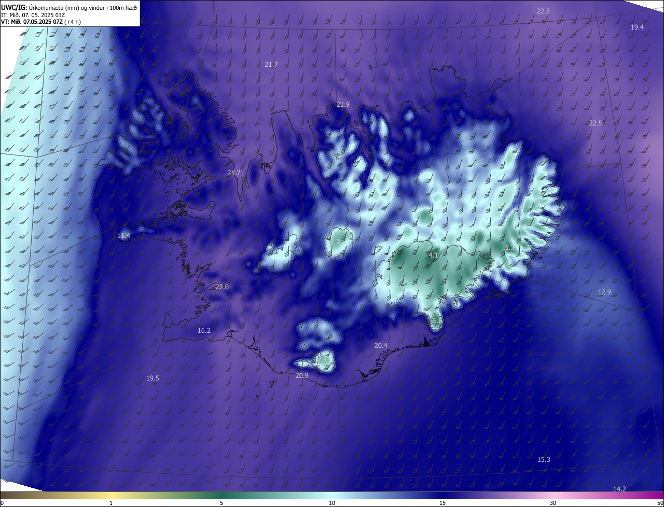
Task: Click the 20.9 value on the south coast
Action: pos(302,375)
